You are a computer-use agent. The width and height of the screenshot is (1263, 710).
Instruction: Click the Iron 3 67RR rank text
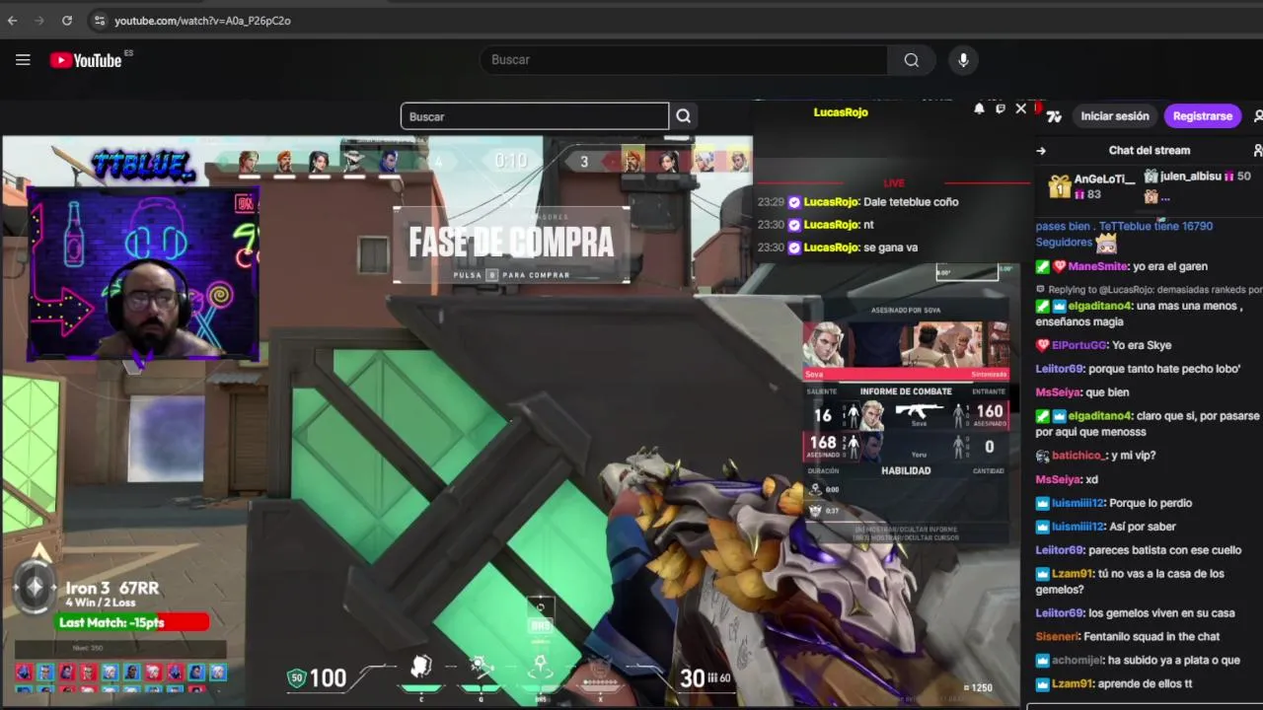click(112, 589)
